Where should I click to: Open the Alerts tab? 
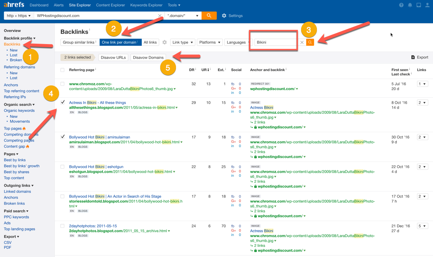tap(59, 5)
